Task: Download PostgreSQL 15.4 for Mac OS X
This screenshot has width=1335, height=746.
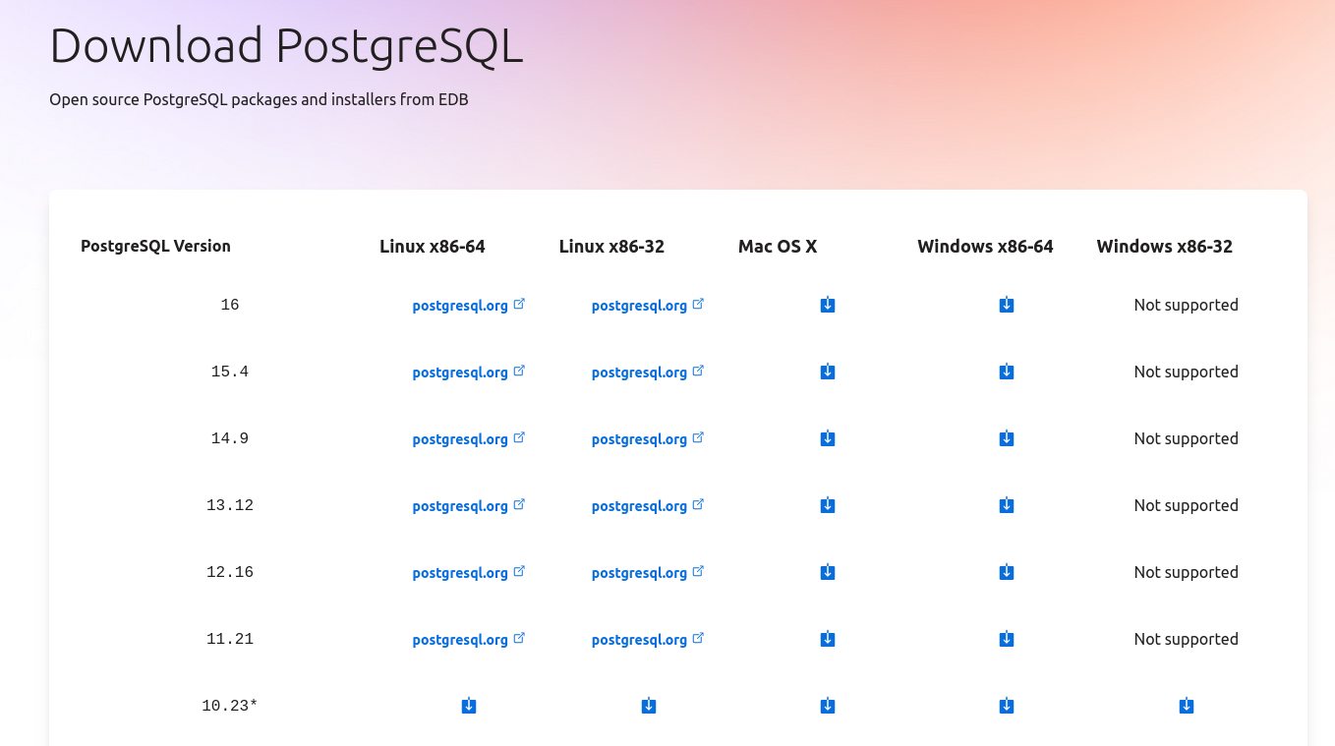Action: (828, 372)
